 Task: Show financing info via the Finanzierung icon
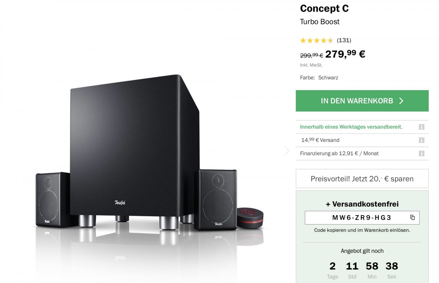422,153
